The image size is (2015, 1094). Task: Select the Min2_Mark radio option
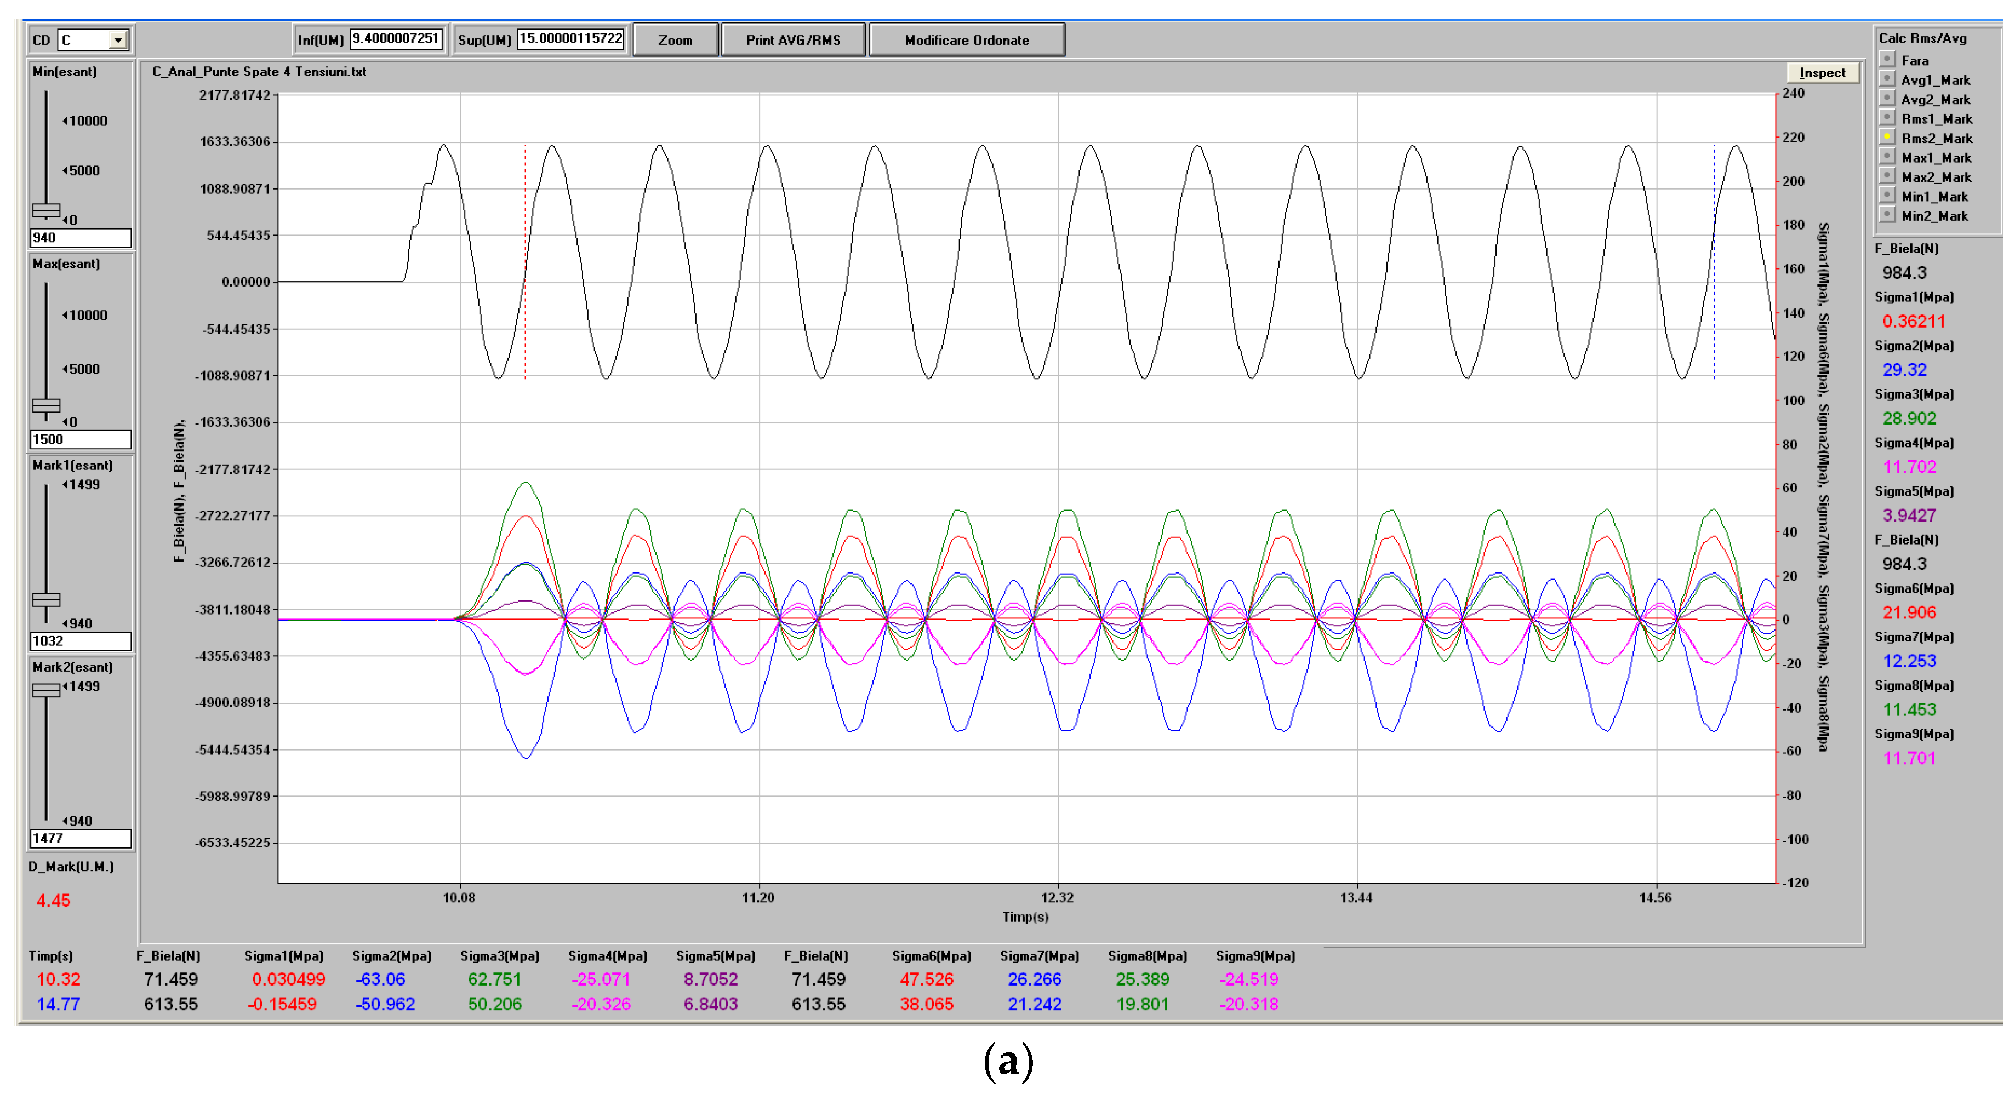coord(1887,215)
